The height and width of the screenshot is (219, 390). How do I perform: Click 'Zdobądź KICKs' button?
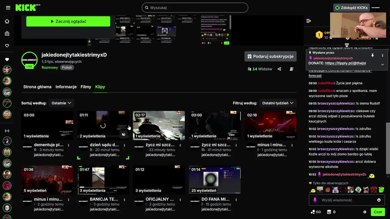click(x=351, y=8)
